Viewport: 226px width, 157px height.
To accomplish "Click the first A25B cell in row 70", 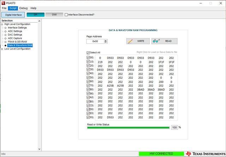I will pyautogui.click(x=110, y=86).
